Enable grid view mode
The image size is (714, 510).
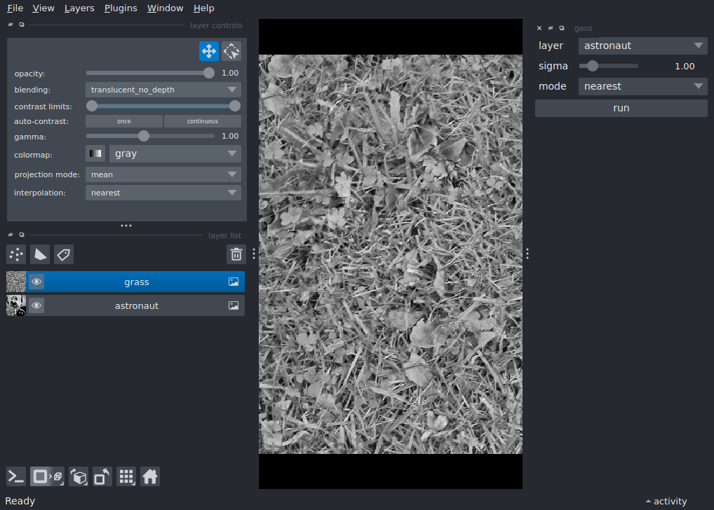click(126, 476)
